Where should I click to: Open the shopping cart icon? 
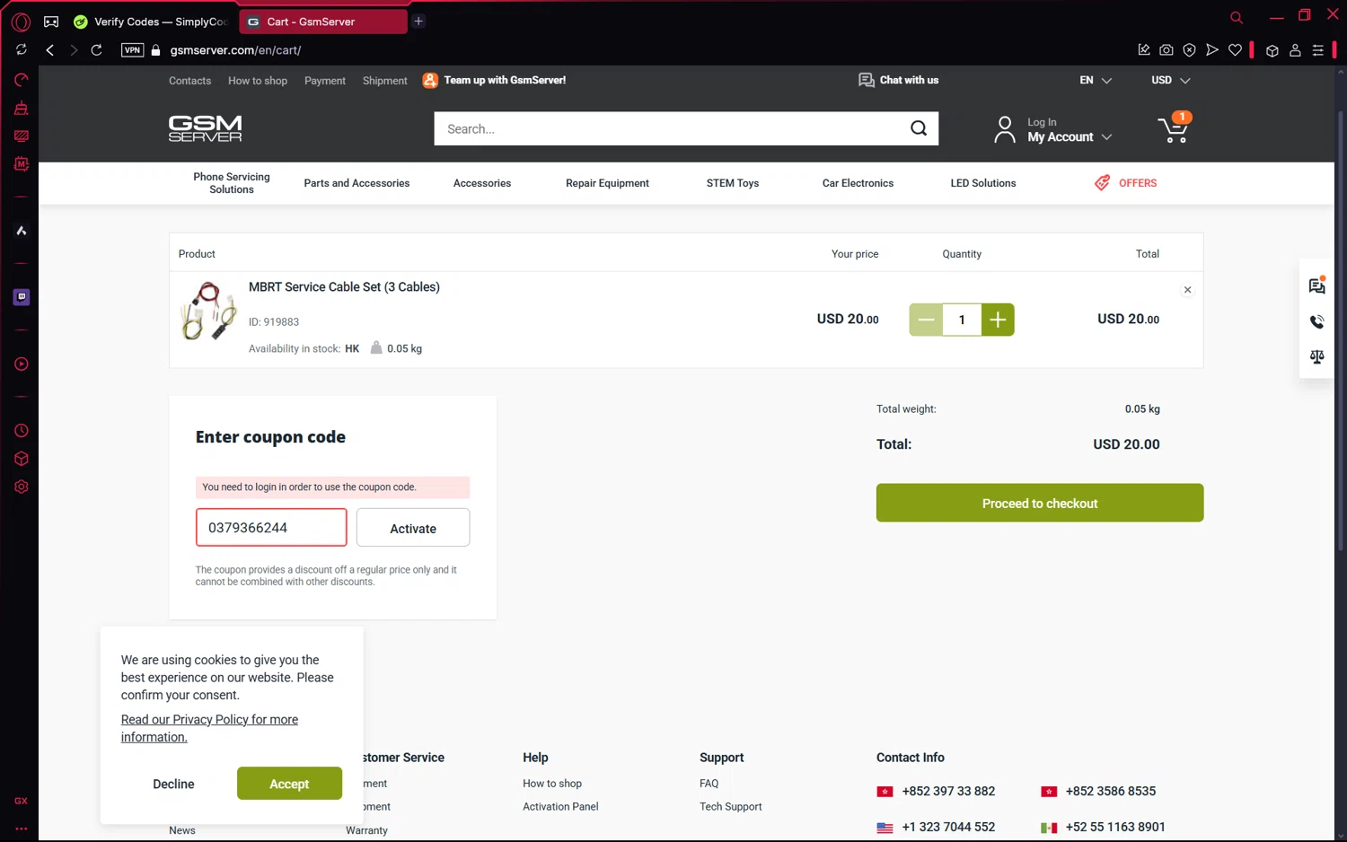1174,128
